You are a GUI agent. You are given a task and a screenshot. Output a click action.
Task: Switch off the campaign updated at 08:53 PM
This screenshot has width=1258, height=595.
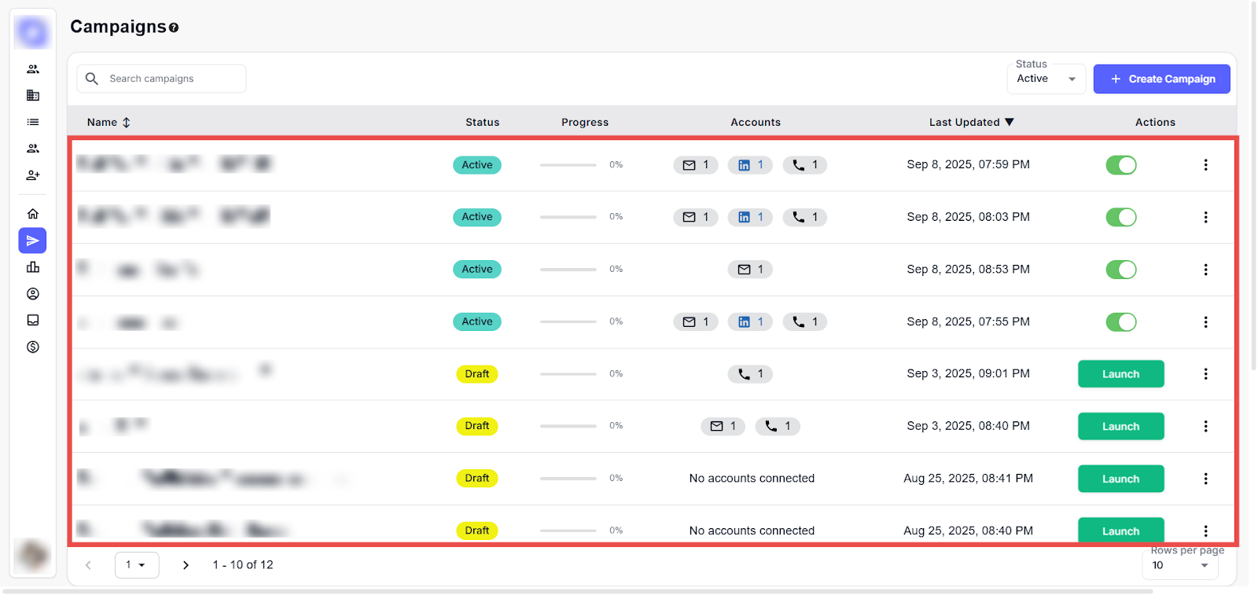pyautogui.click(x=1120, y=270)
